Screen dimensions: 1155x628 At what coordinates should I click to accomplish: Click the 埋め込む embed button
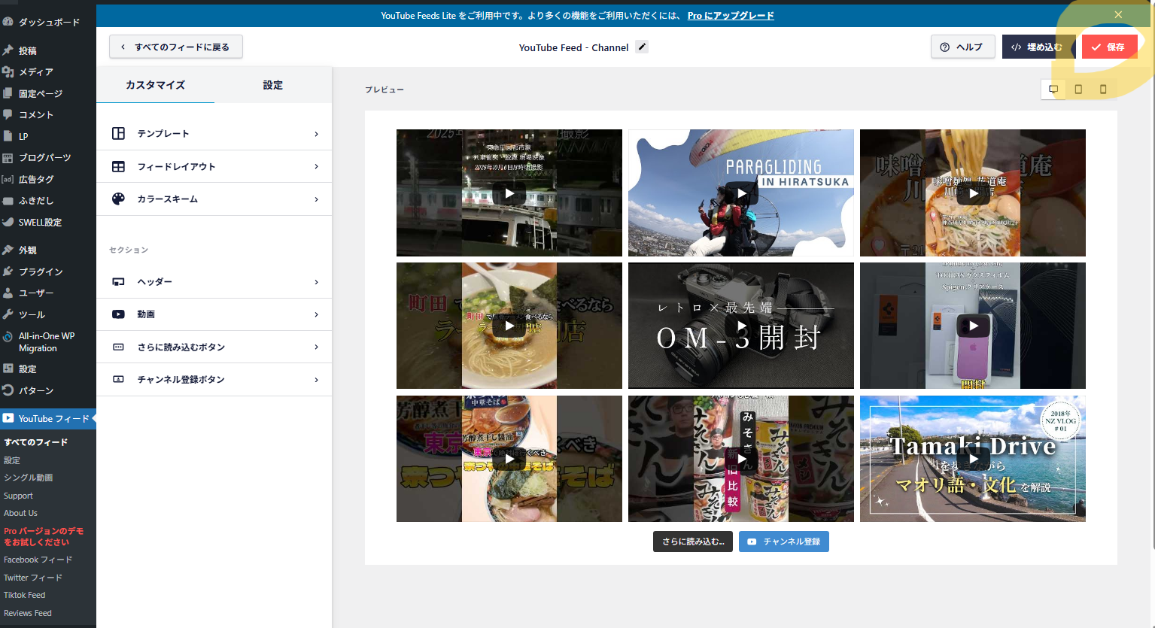tap(1038, 47)
